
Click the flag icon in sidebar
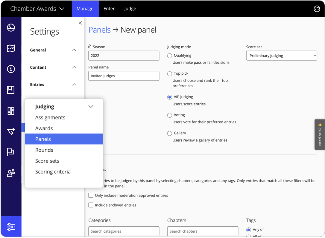[11, 152]
